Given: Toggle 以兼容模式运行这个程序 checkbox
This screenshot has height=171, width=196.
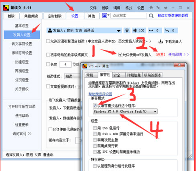Looking at the screenshot, I should coord(95,105).
